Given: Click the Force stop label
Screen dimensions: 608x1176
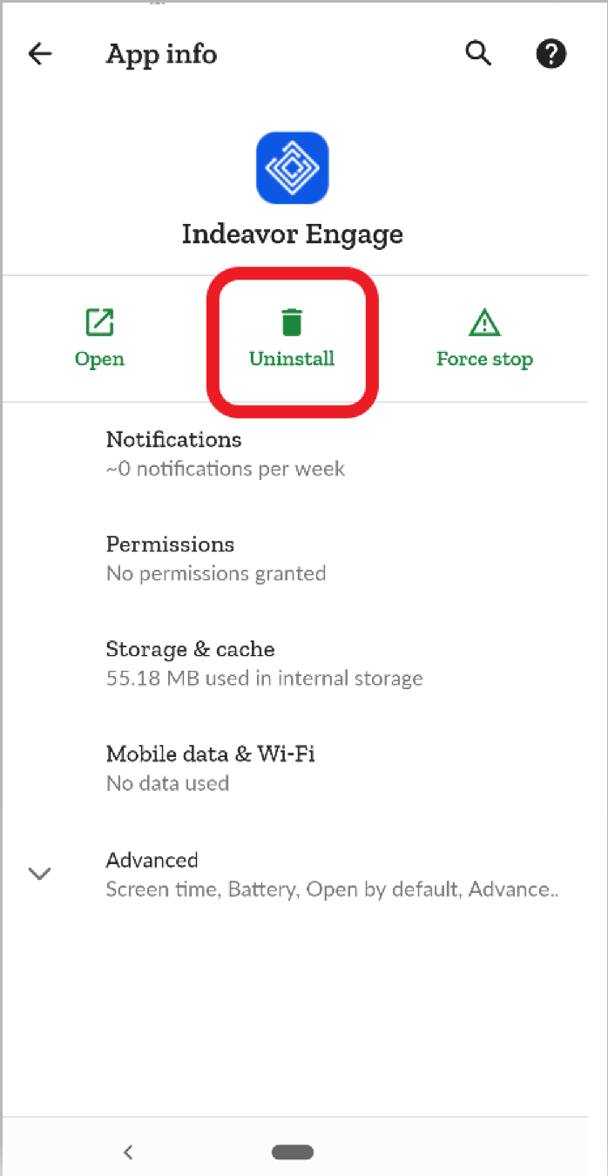Looking at the screenshot, I should (x=484, y=359).
